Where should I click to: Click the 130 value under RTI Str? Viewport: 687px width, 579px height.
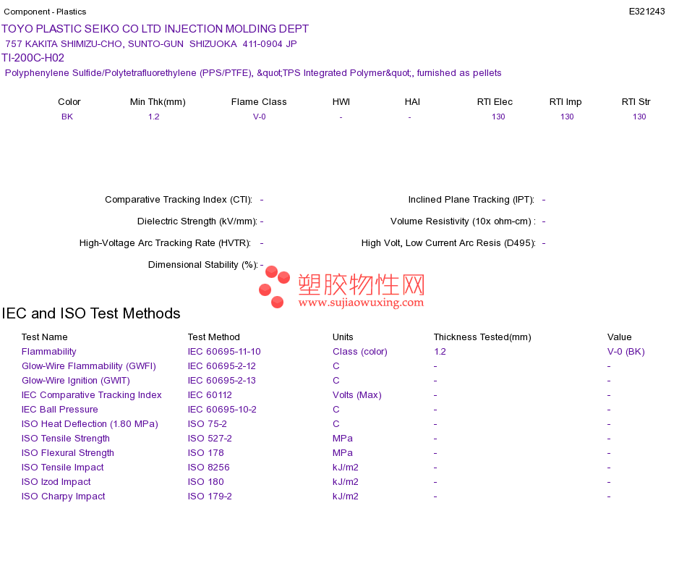639,117
